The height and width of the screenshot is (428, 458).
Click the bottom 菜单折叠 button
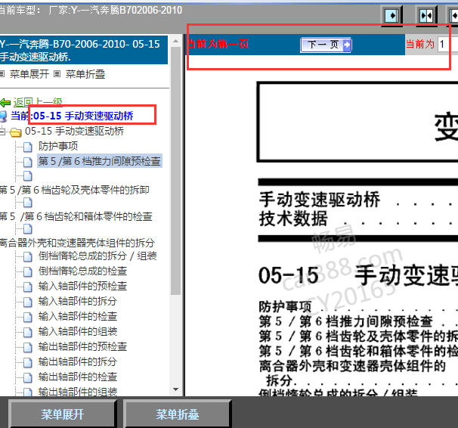click(x=178, y=414)
